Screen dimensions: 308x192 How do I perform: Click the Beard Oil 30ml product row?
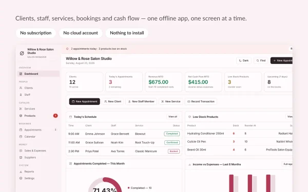point(239,150)
